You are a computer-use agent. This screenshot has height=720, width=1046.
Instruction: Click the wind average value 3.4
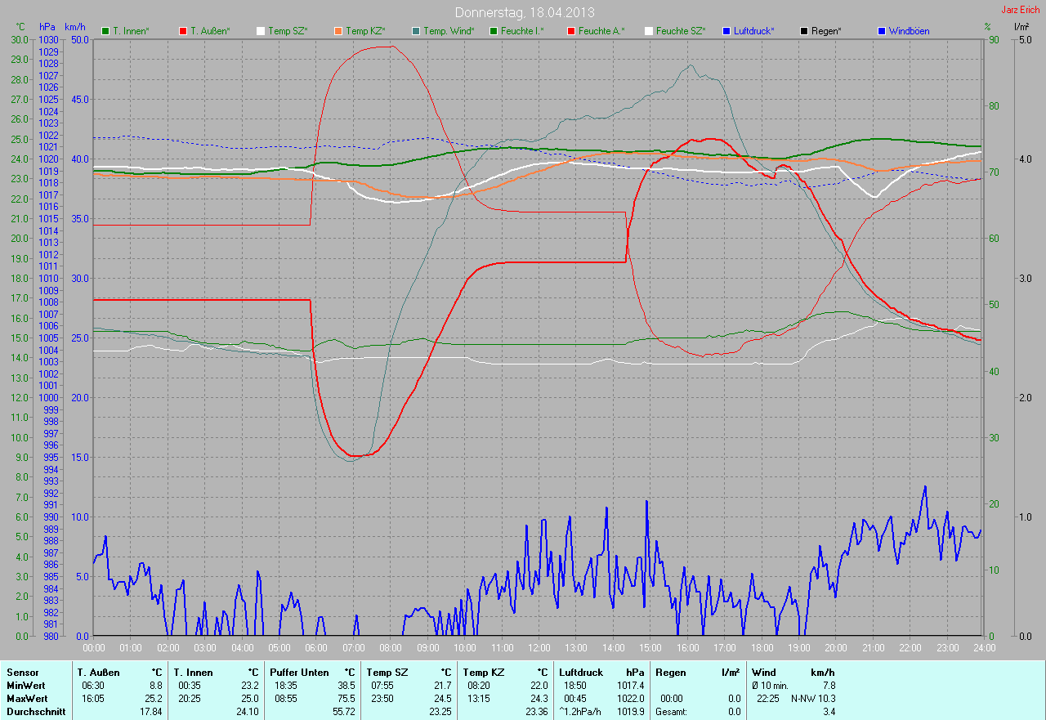(x=829, y=712)
